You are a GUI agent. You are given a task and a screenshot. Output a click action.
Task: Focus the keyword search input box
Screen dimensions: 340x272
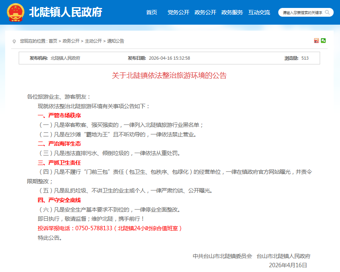(302, 13)
